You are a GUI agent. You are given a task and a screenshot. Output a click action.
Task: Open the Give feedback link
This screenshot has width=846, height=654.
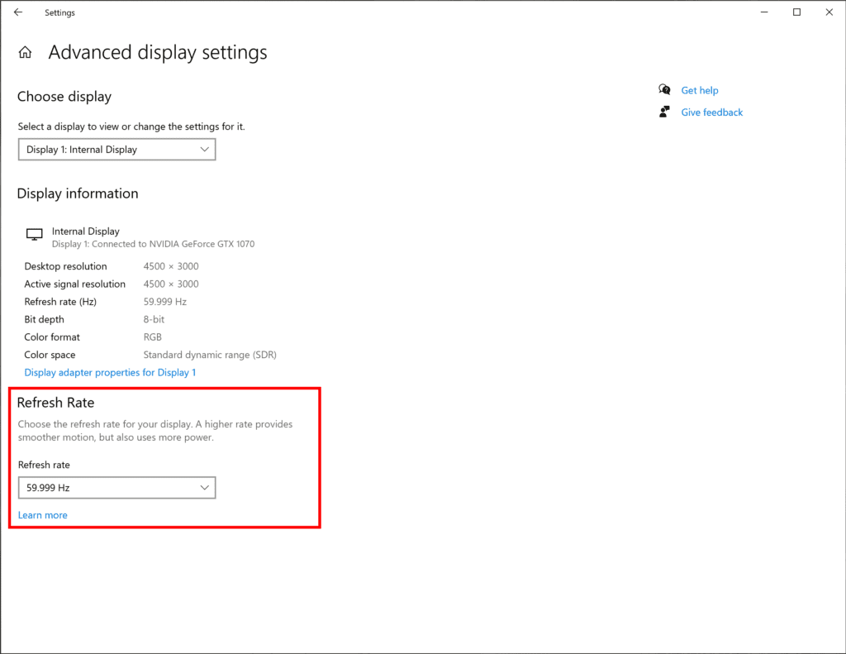coord(711,112)
